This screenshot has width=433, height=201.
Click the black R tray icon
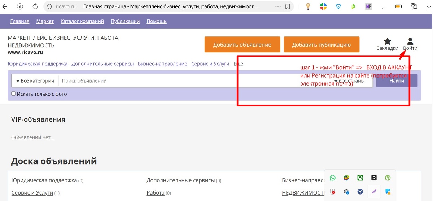(x=374, y=178)
